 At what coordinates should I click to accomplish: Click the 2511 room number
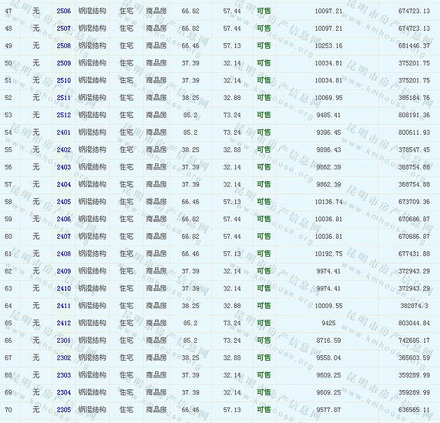(64, 98)
